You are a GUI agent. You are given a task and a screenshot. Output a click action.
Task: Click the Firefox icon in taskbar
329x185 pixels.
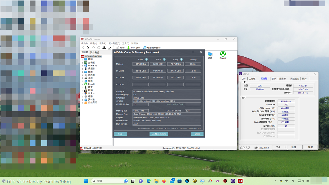point(164,181)
